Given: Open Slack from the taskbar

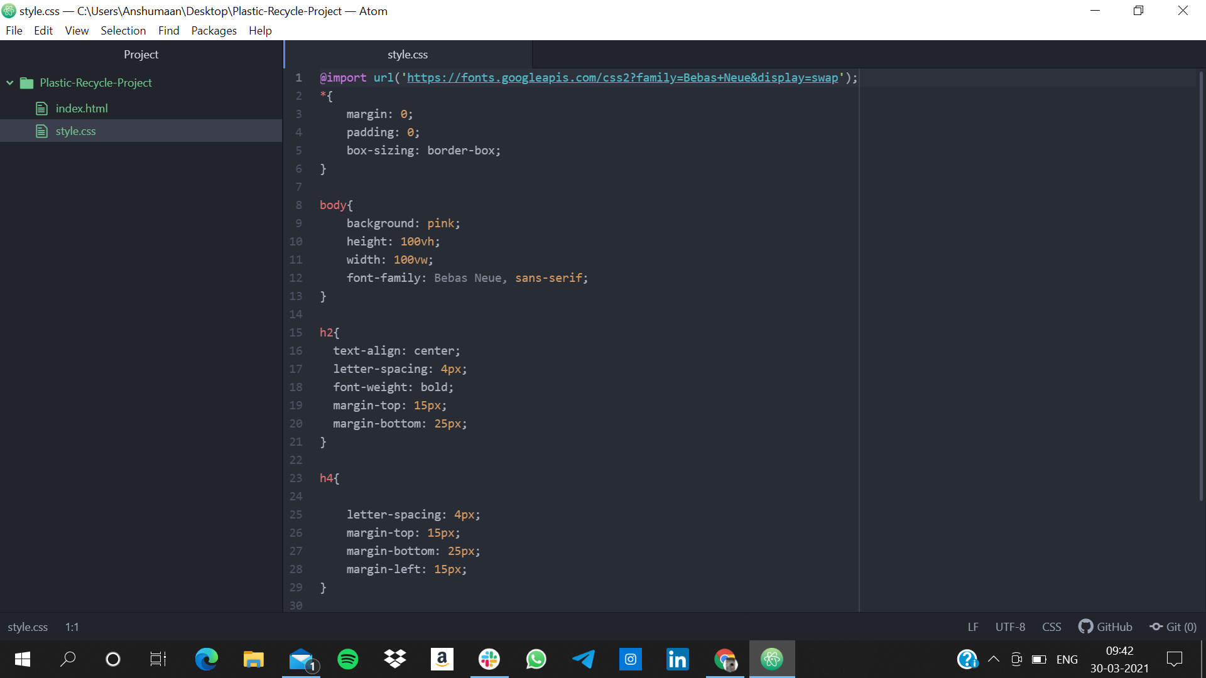Looking at the screenshot, I should click(x=489, y=659).
